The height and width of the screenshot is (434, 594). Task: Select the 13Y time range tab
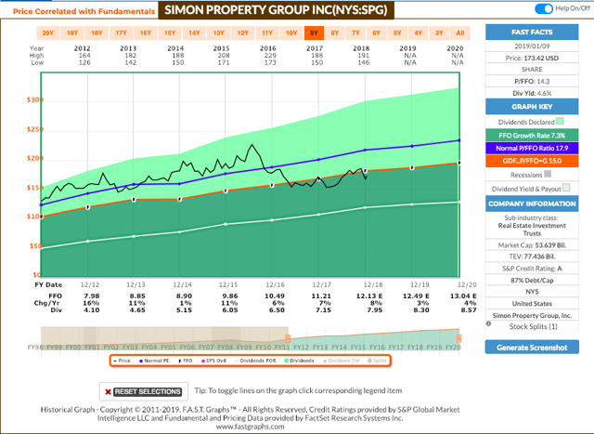click(x=219, y=33)
